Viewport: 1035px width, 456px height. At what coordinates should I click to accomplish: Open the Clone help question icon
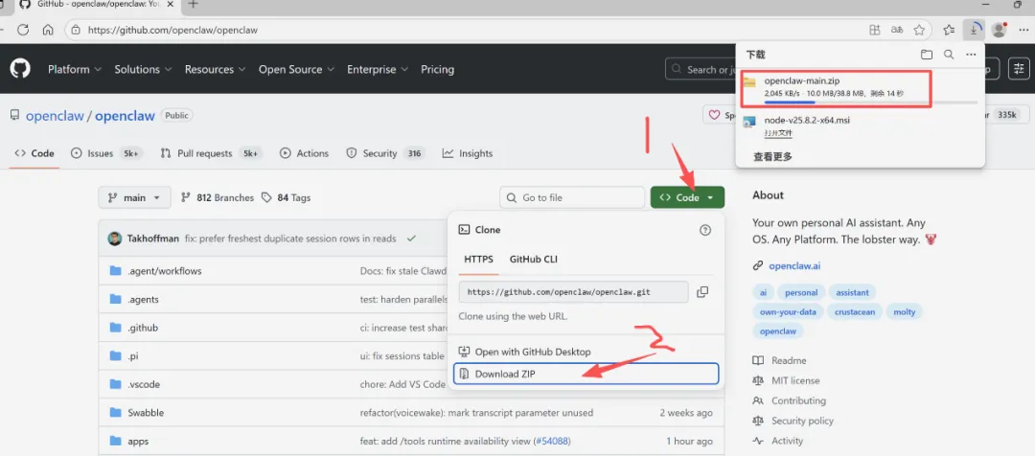pos(705,230)
